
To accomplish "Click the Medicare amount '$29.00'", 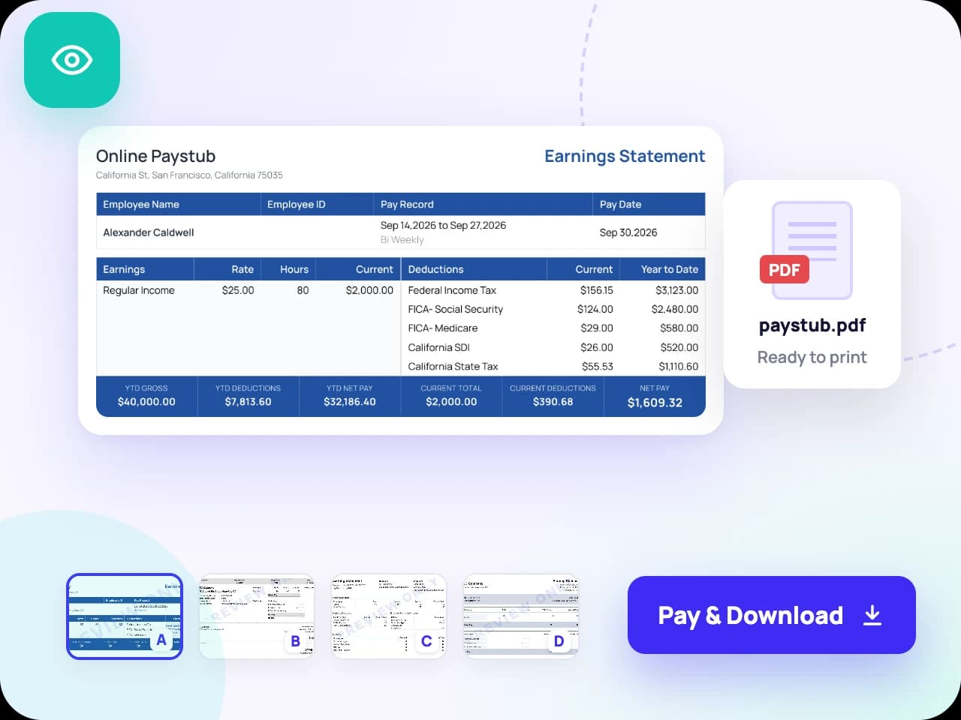I will (x=597, y=328).
